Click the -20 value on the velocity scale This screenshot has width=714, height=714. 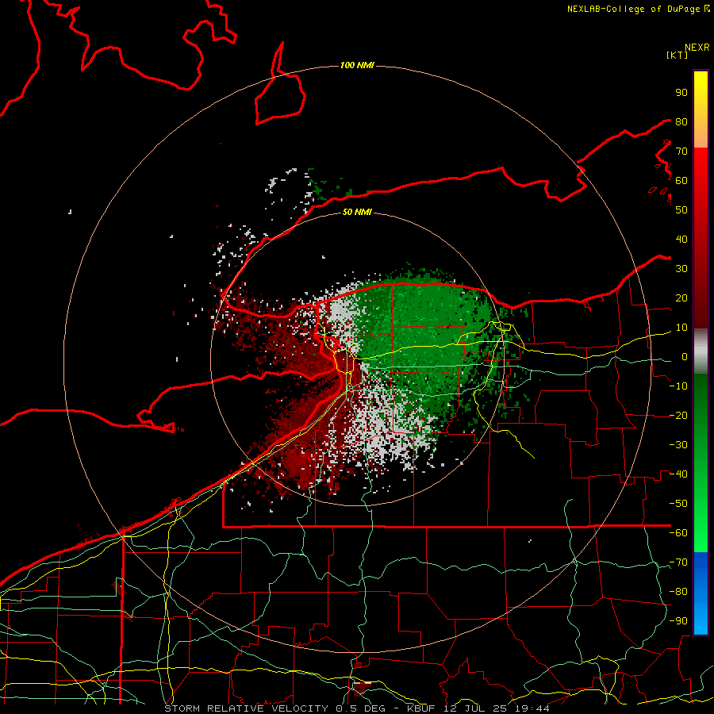tap(678, 415)
